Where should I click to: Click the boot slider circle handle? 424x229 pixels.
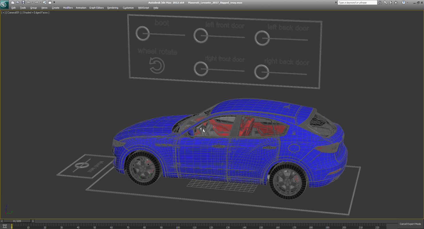pos(142,33)
